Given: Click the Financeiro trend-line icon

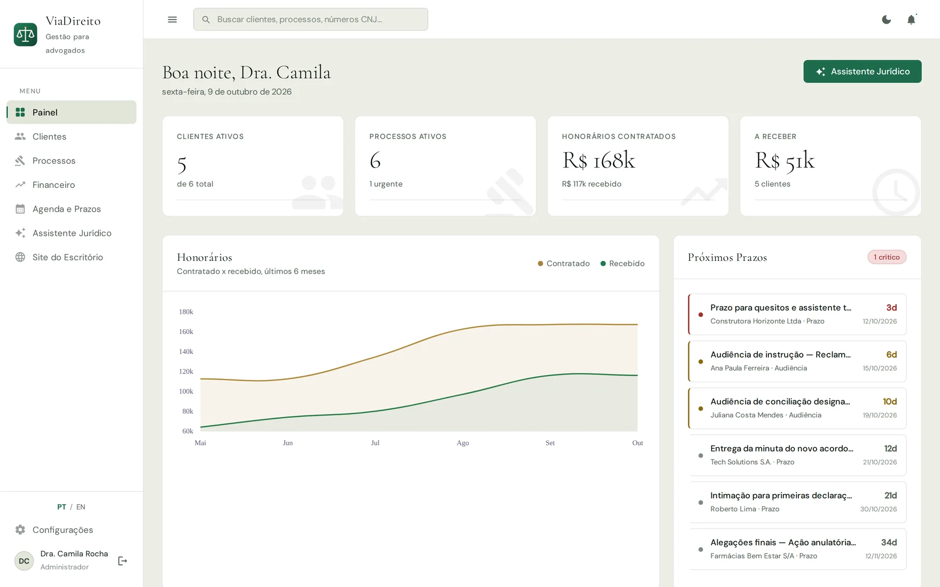Looking at the screenshot, I should click(x=20, y=185).
